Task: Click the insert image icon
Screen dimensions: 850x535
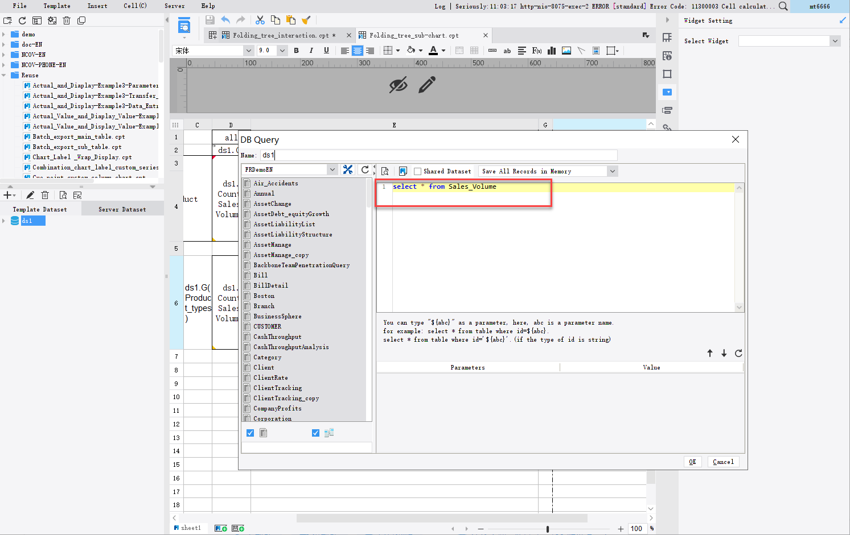Action: click(566, 51)
